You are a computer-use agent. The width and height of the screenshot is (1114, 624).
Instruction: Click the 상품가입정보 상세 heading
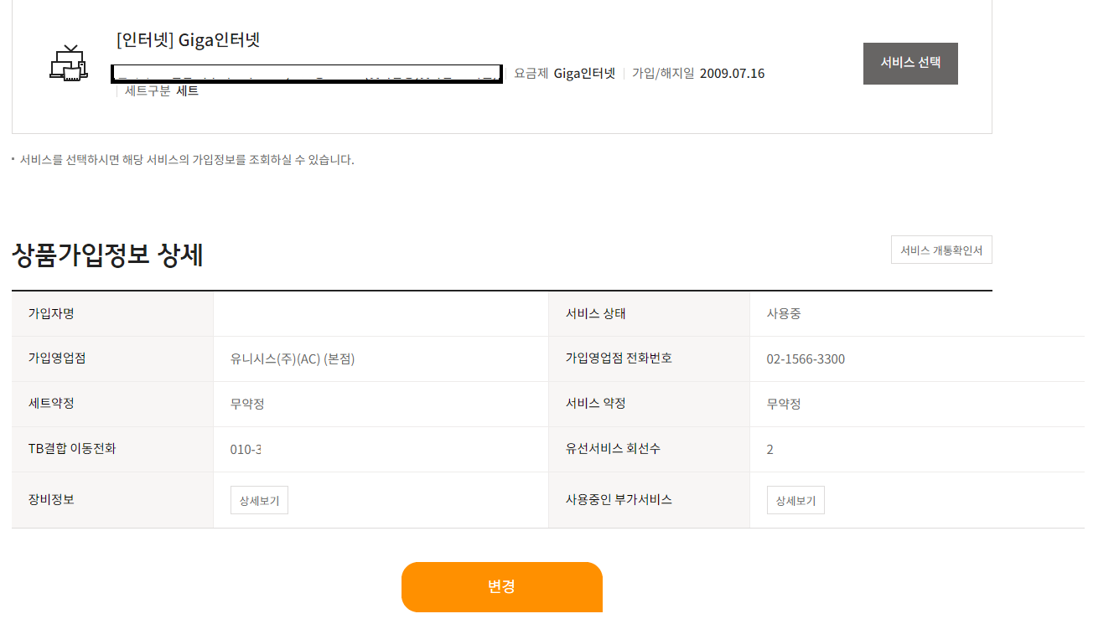[108, 255]
